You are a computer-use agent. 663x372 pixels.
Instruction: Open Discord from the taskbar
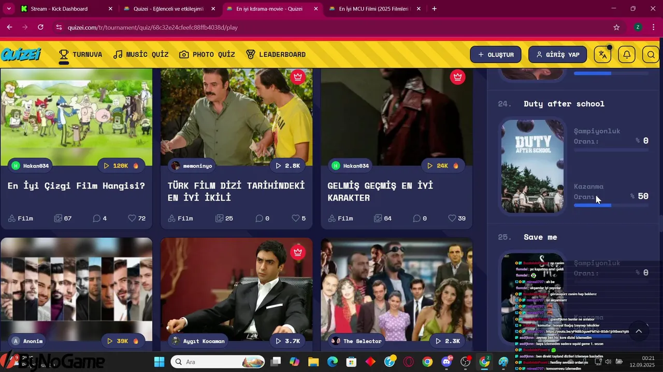pos(446,362)
